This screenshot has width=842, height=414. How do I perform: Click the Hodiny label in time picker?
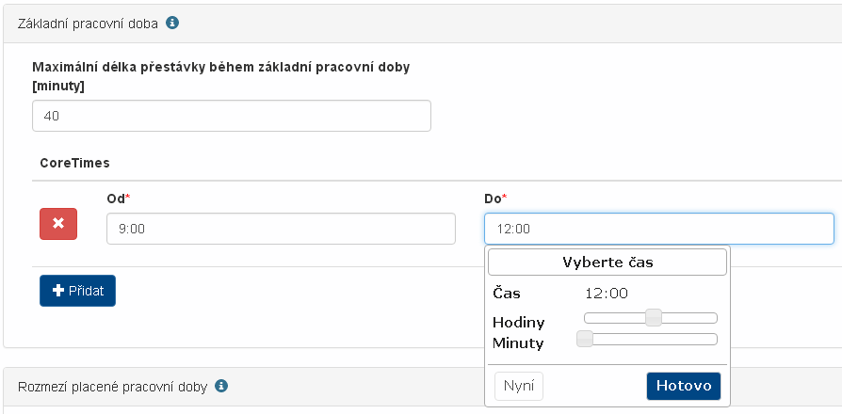(518, 322)
